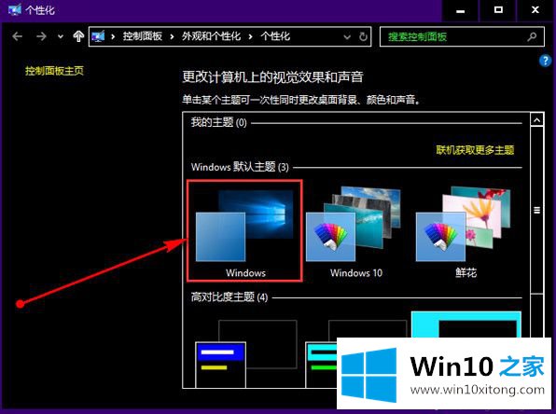The height and width of the screenshot is (414, 556).
Task: Click the 个性化 window title icon
Action: [15, 9]
